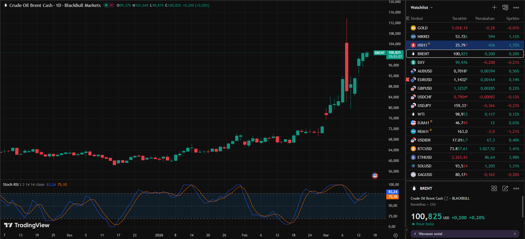
Task: Toggle the green market status indicator in chart title
Action: [x=106, y=5]
